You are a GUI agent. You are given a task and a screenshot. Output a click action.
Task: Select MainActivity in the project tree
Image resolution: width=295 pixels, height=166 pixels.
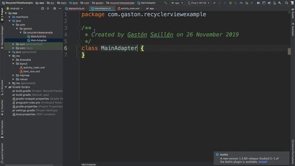click(38, 36)
